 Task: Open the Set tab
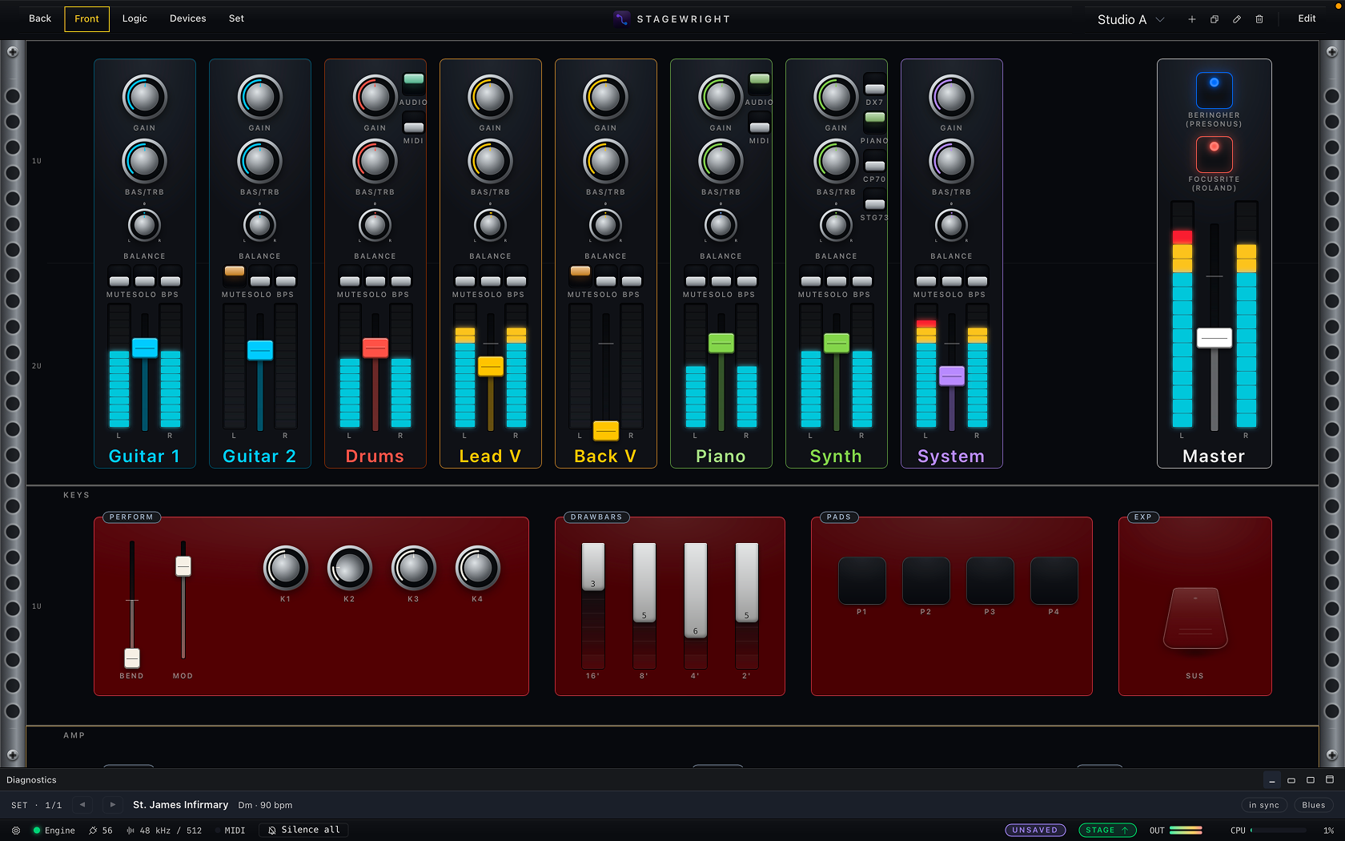point(236,18)
